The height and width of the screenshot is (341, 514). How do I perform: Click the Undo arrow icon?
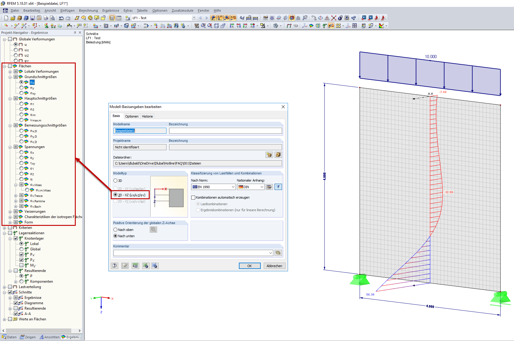tap(61, 18)
